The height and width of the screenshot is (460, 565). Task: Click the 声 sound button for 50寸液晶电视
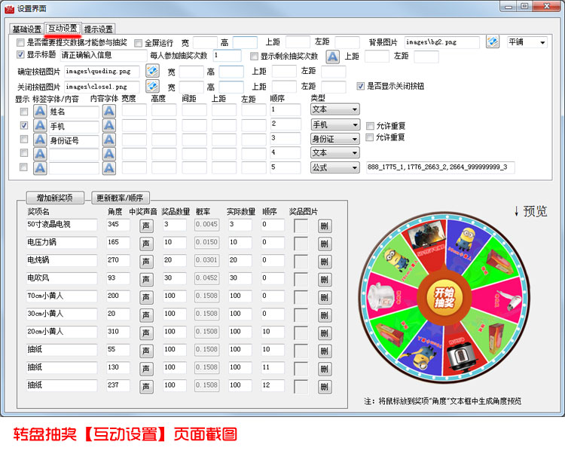(x=146, y=225)
